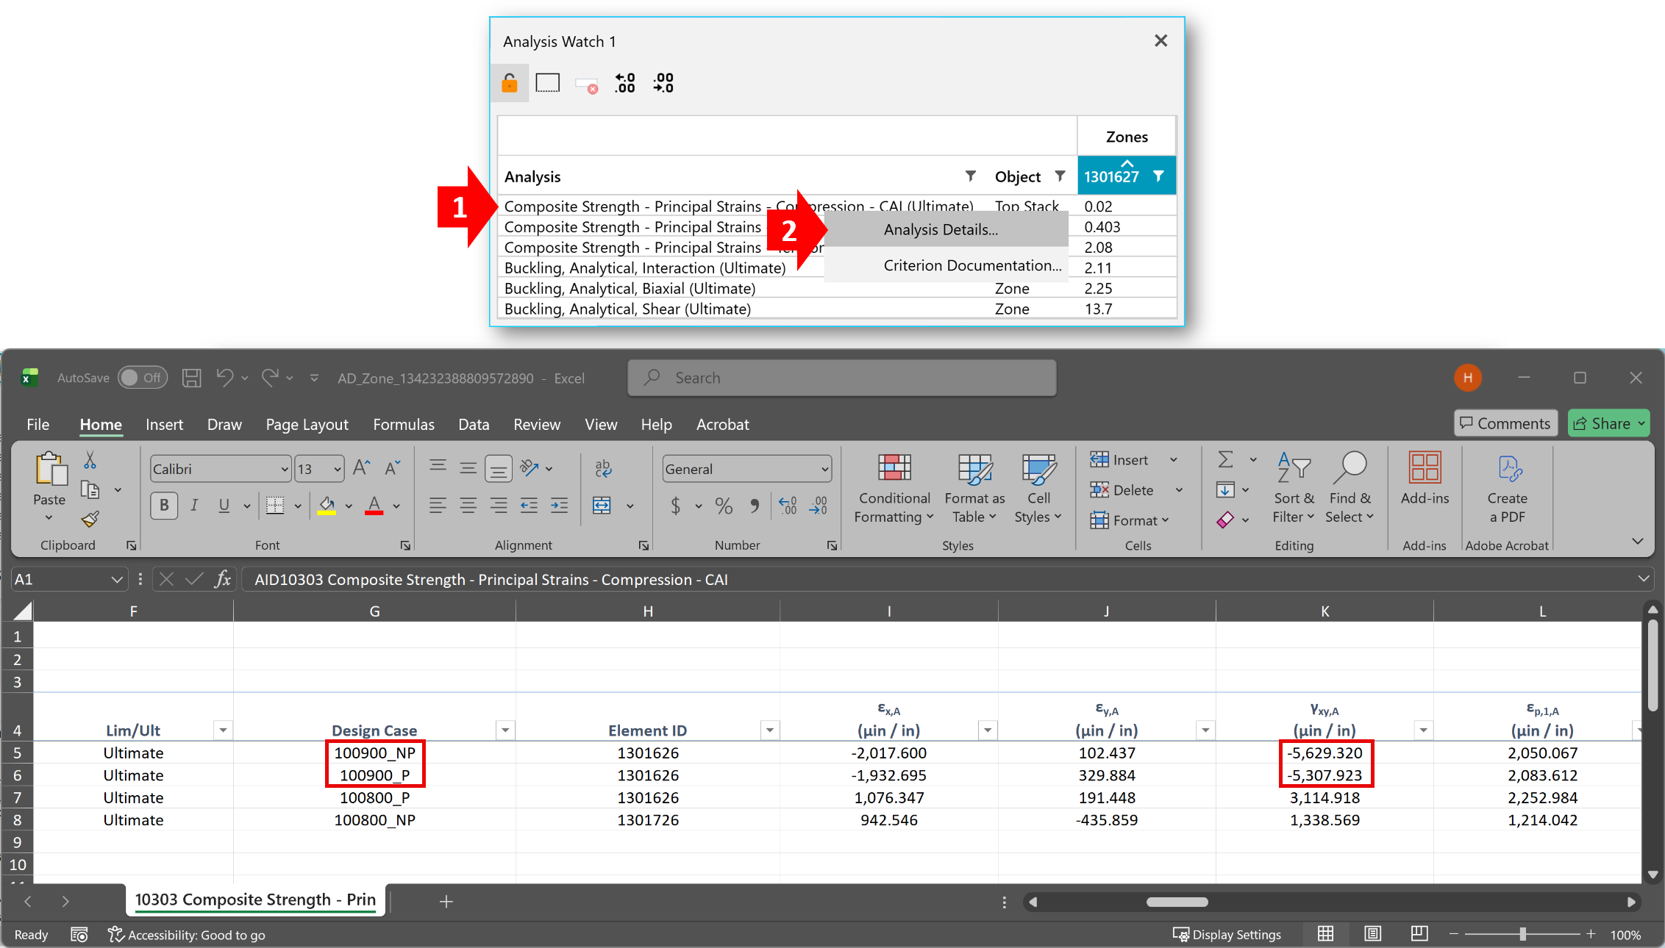Click the Share button
Screen dimensions: 1665x948
1609,423
